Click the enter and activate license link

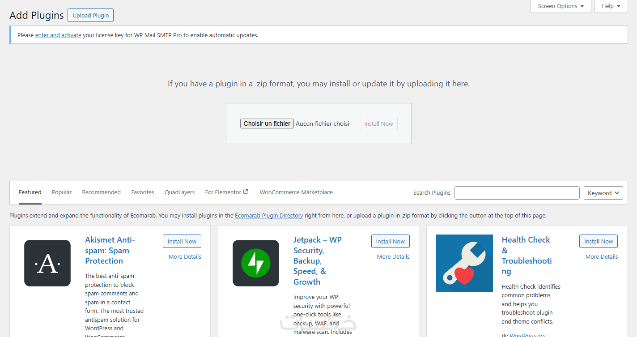tap(58, 35)
